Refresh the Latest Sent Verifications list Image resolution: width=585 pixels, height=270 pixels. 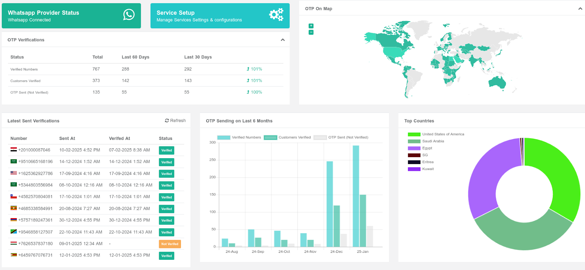[x=175, y=121]
